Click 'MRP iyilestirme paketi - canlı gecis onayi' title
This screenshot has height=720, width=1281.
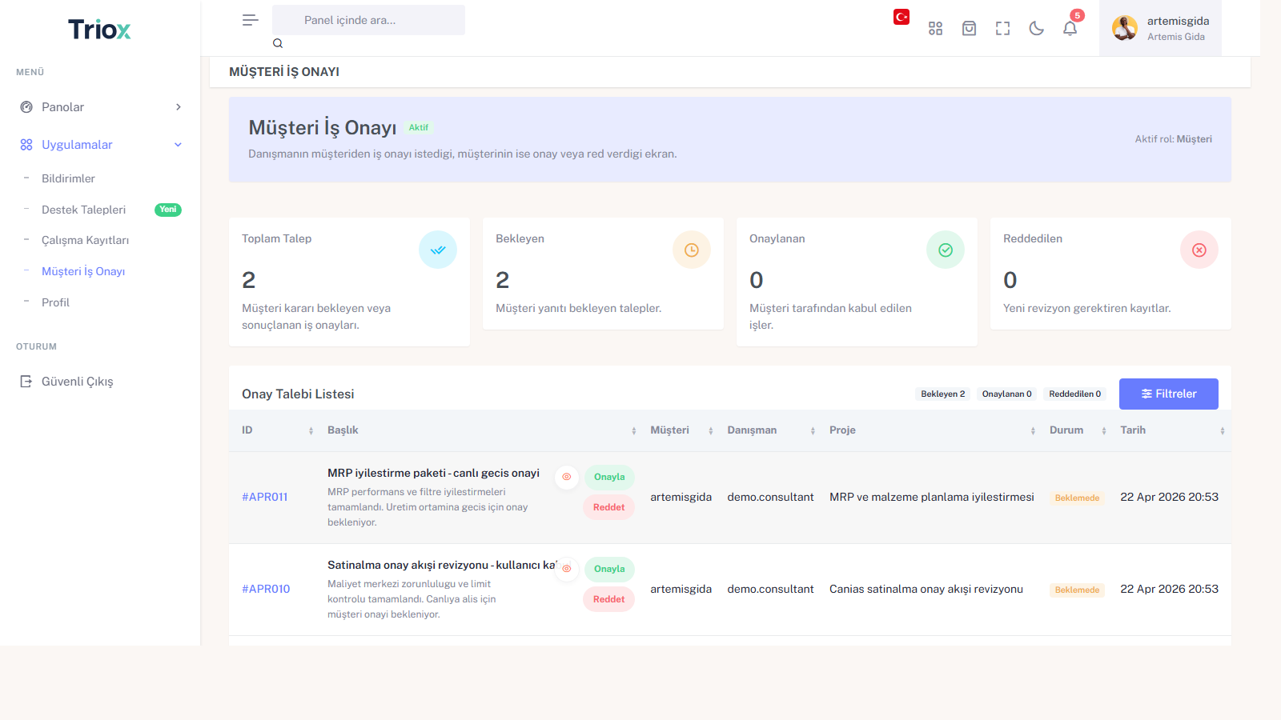click(x=433, y=473)
